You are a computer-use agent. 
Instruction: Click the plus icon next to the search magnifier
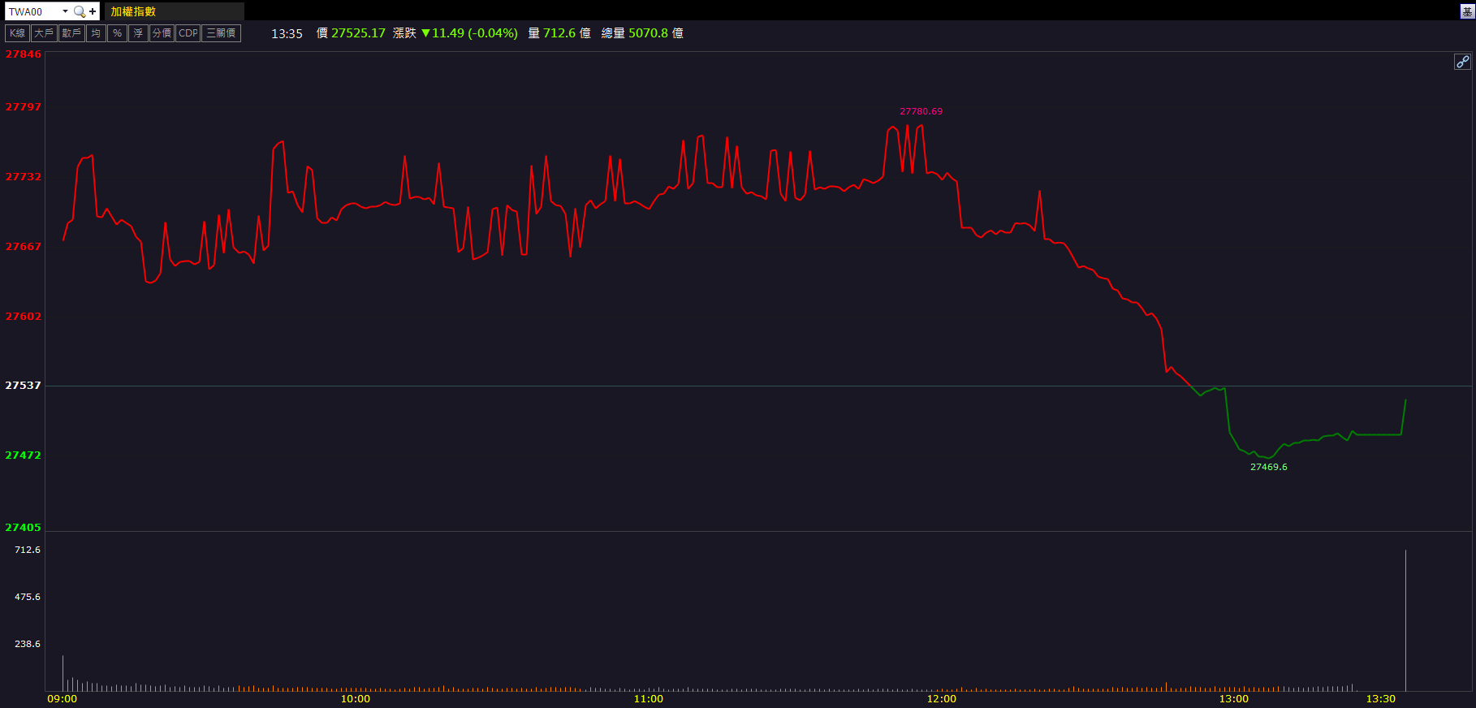(93, 11)
